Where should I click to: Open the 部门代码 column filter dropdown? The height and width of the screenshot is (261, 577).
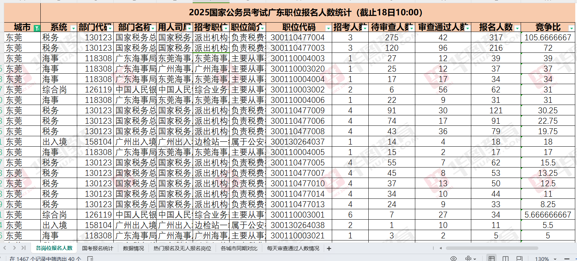pyautogui.click(x=110, y=28)
